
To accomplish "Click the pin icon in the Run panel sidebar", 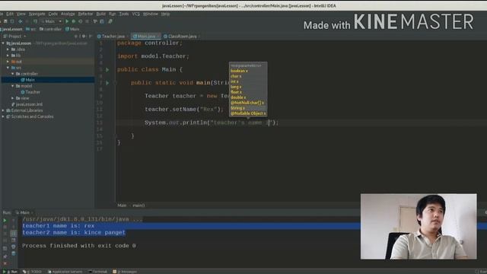I will pyautogui.click(x=5, y=256).
